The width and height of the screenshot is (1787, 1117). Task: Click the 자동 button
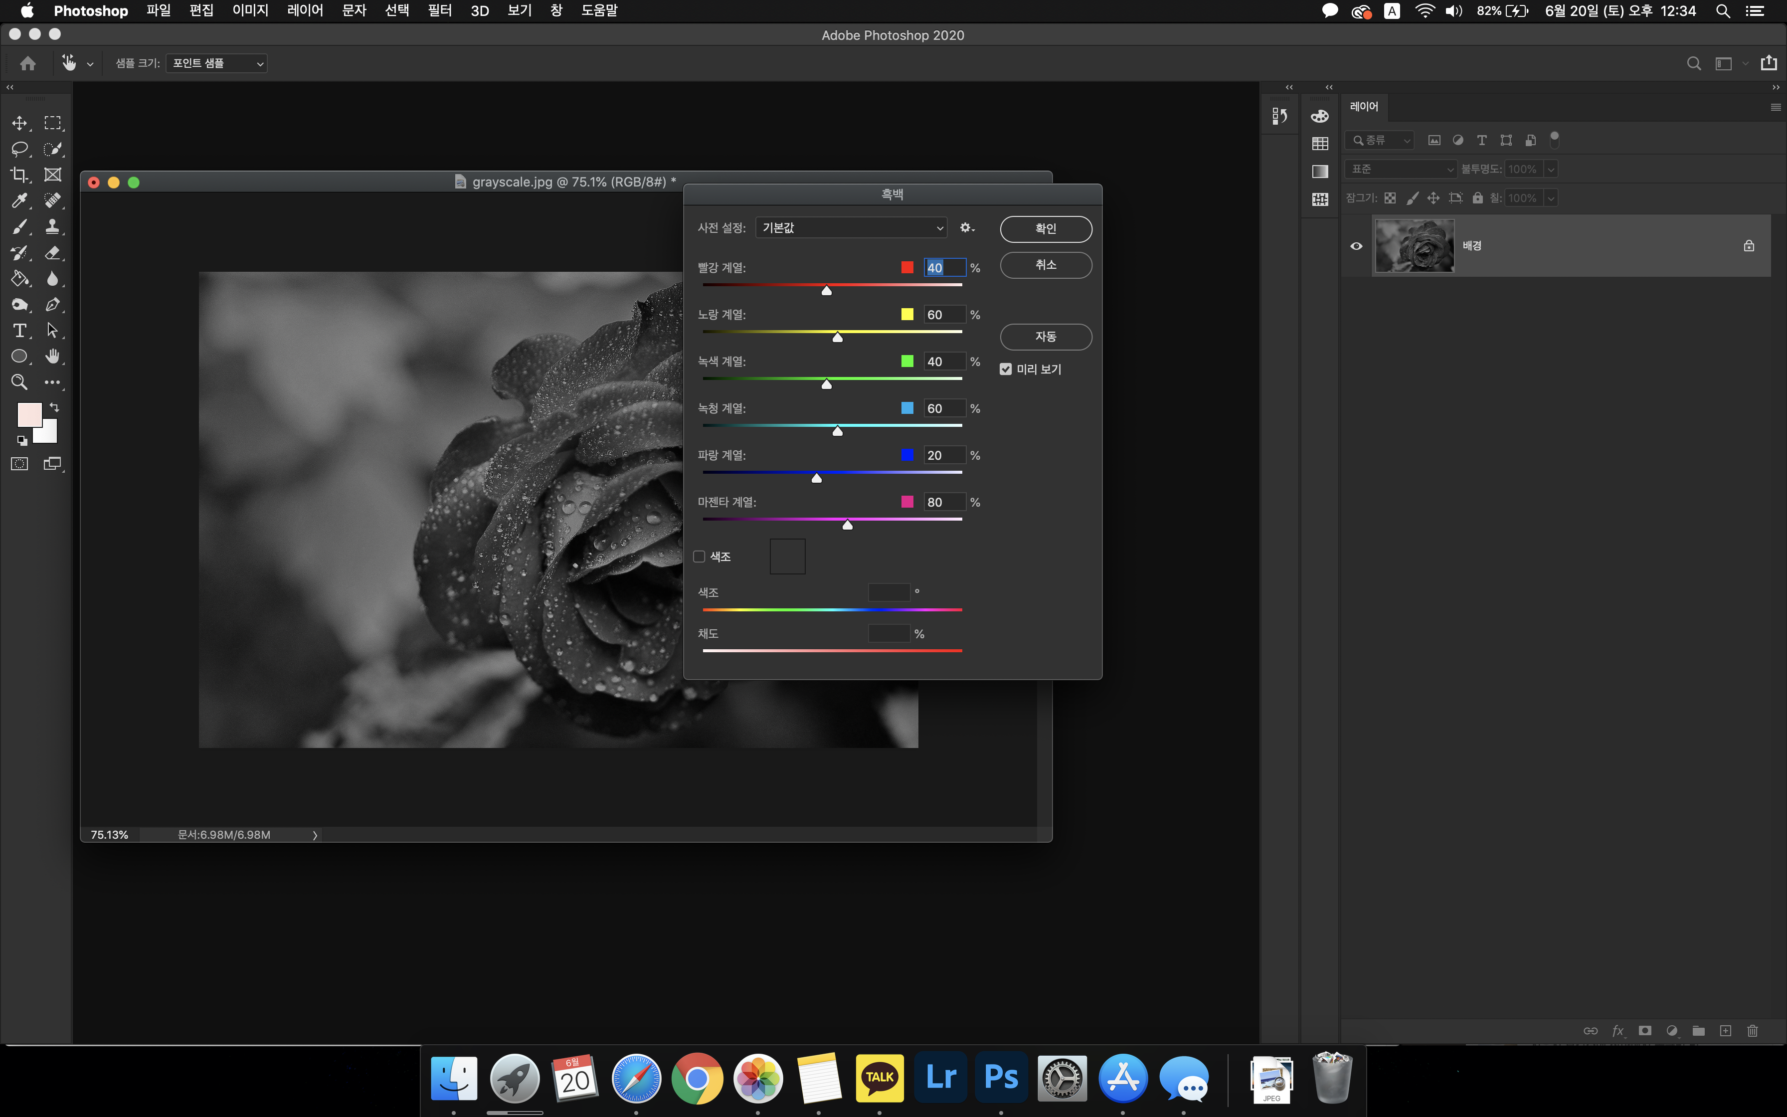pyautogui.click(x=1046, y=337)
